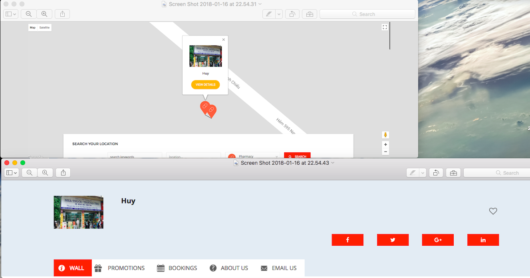Expand the sidebar view menu in the 22.54.43 window

(12, 173)
